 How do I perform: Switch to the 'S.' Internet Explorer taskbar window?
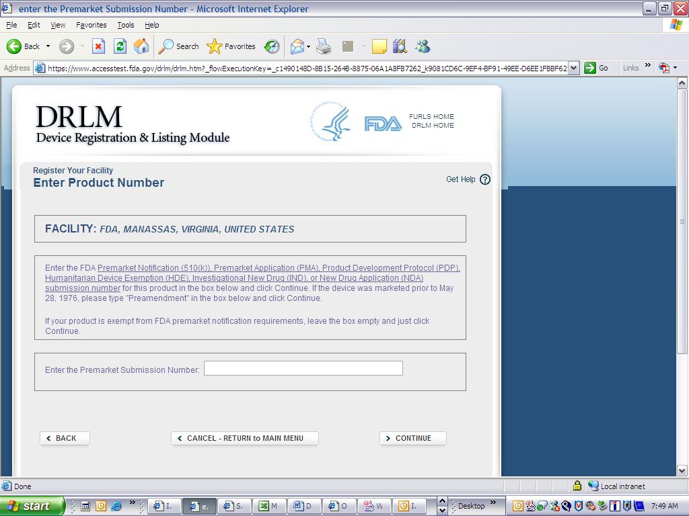pyautogui.click(x=233, y=506)
